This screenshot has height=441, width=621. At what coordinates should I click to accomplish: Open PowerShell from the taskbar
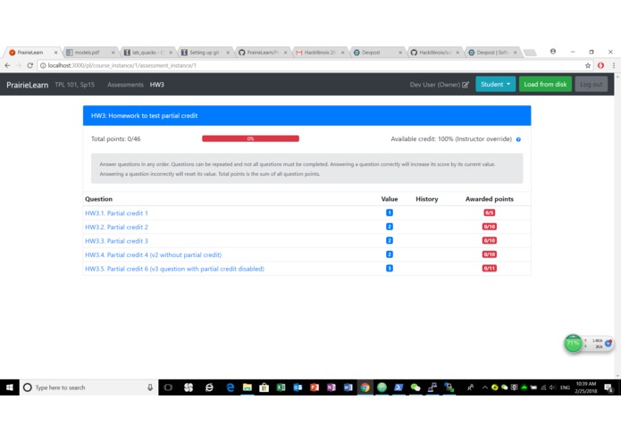(x=399, y=387)
